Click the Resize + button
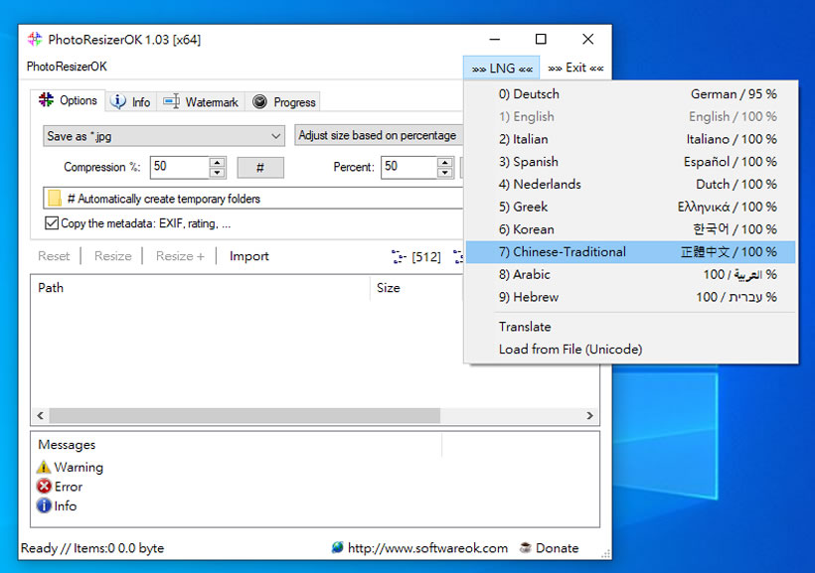The height and width of the screenshot is (573, 815). (x=180, y=256)
